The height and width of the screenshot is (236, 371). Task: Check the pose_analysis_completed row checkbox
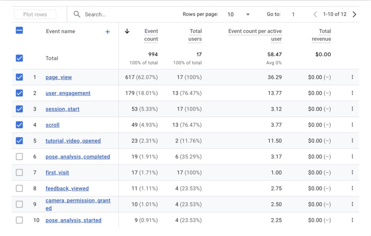coord(19,156)
